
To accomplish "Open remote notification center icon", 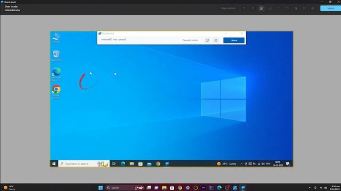I will (x=288, y=164).
